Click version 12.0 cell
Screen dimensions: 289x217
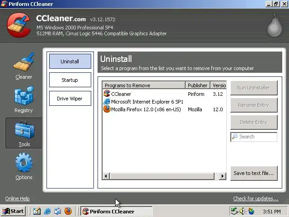(218, 109)
